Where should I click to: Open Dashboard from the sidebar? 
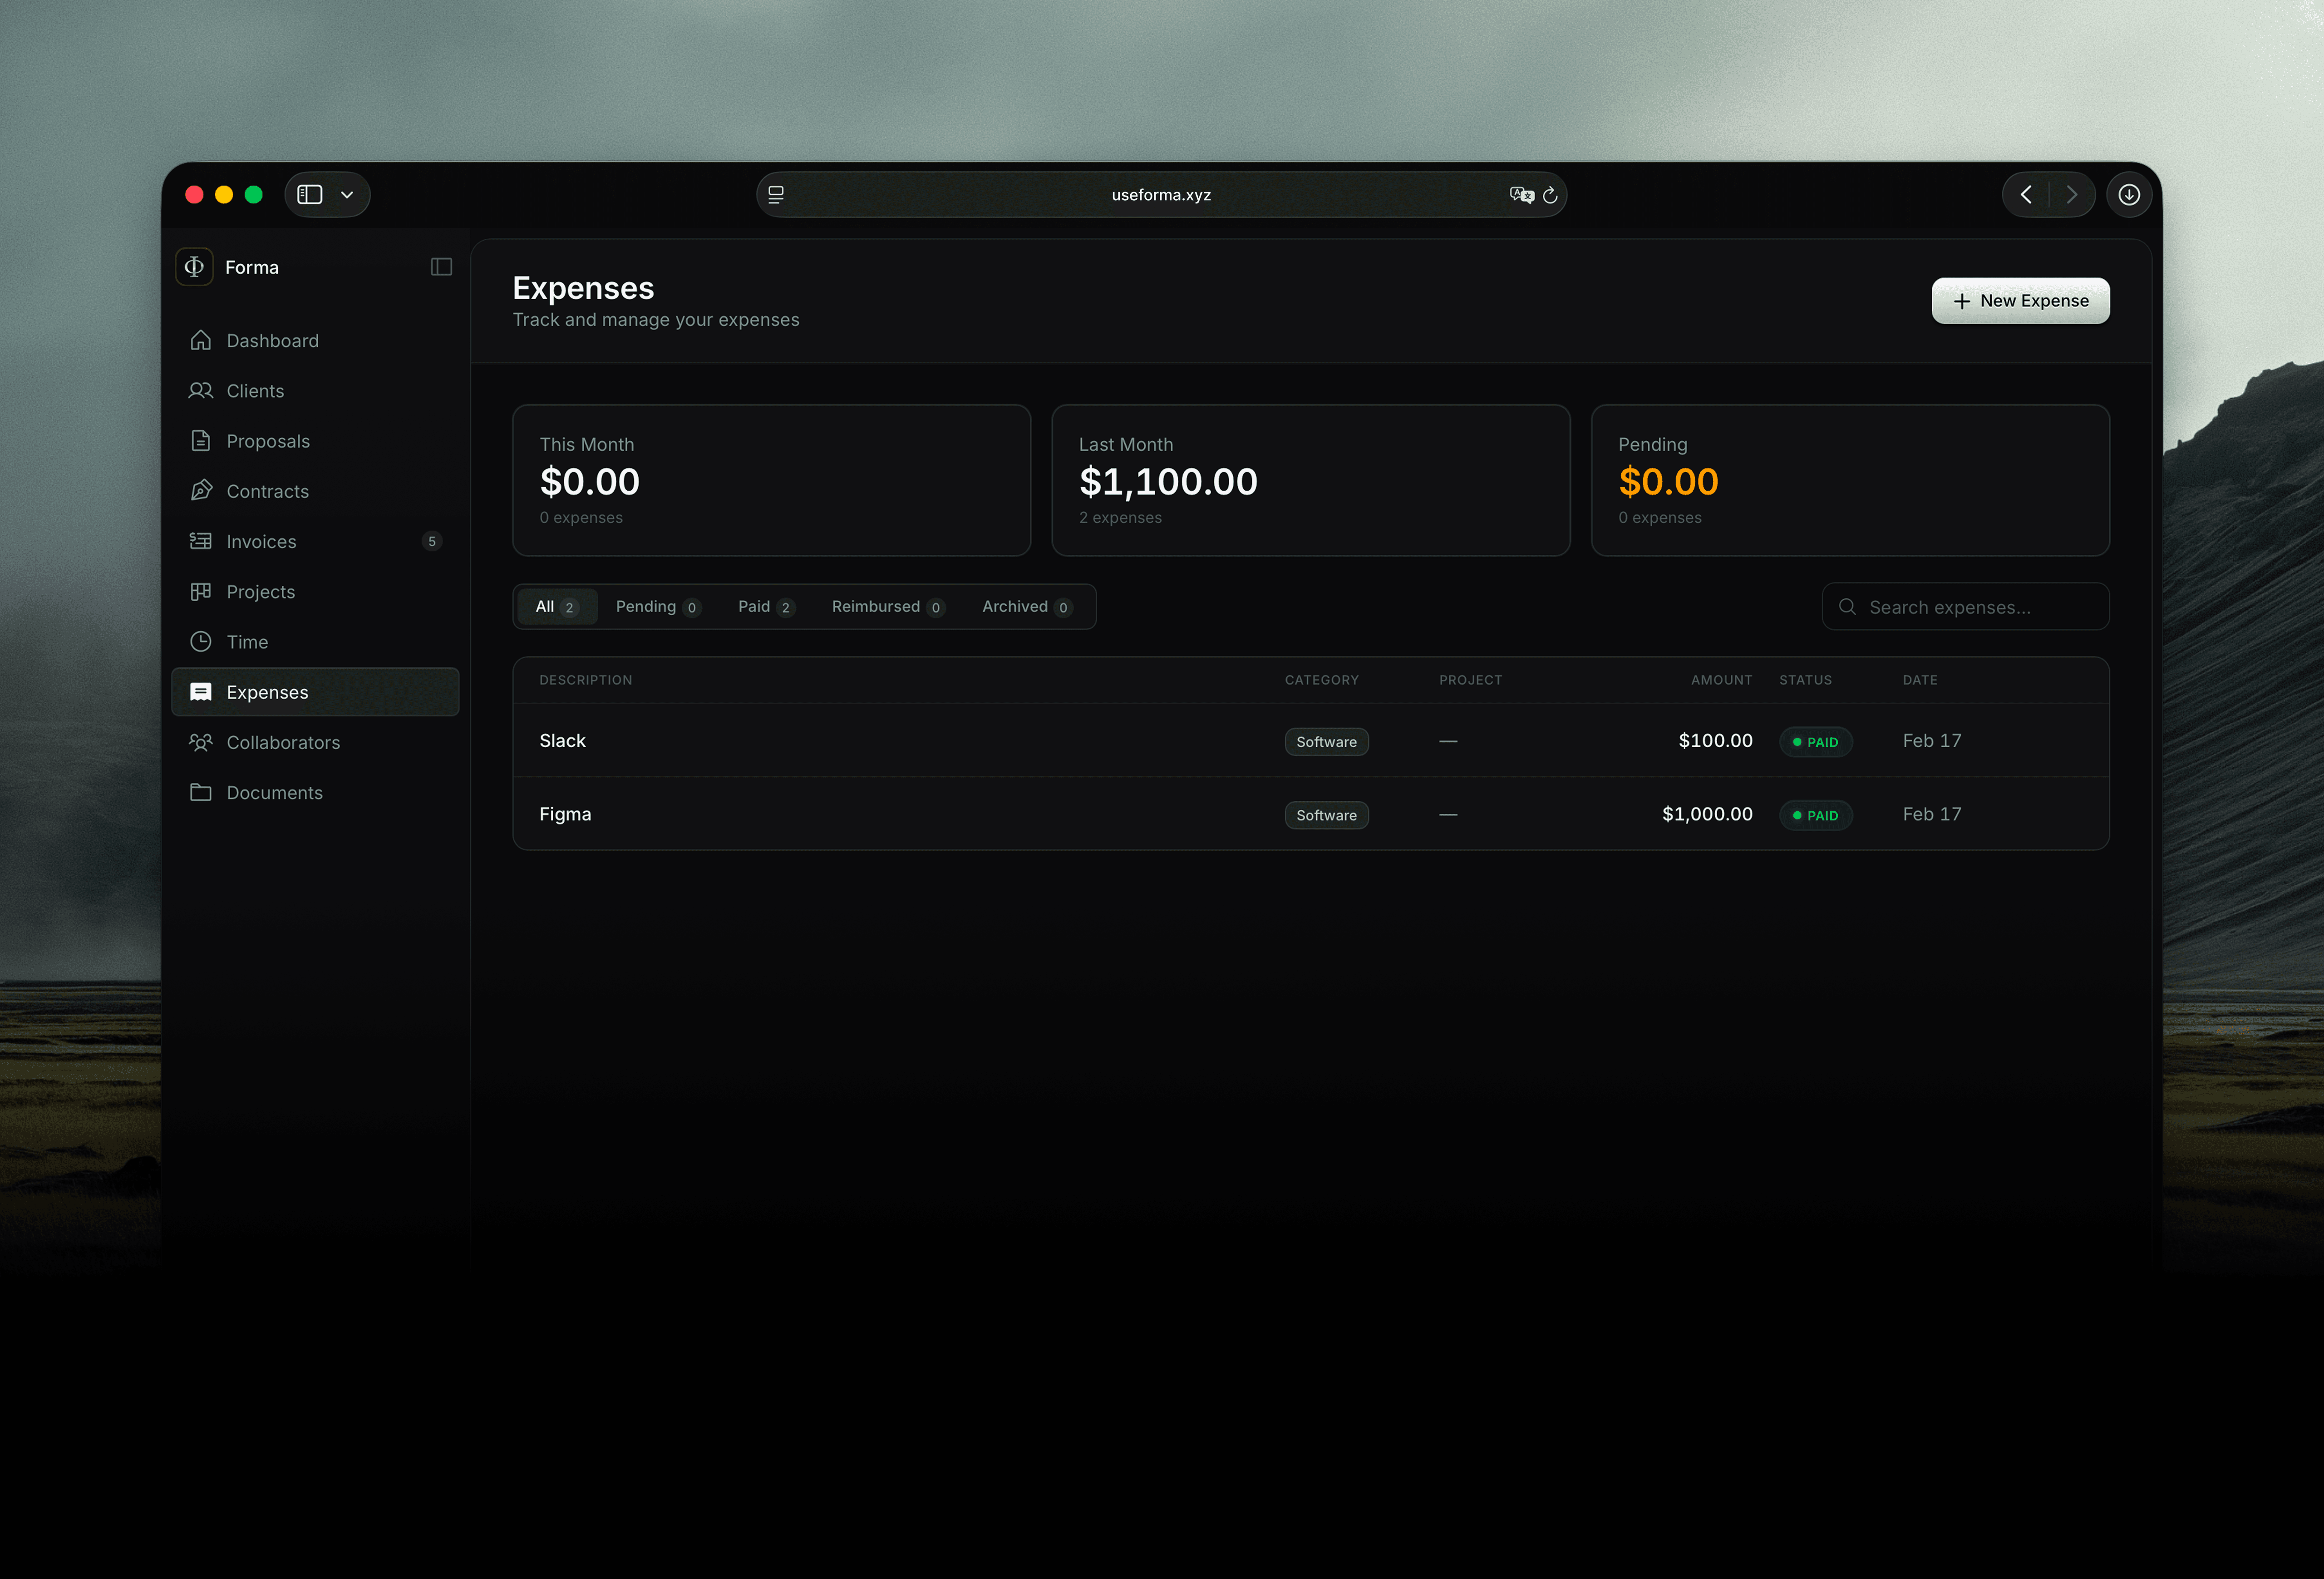tap(315, 341)
